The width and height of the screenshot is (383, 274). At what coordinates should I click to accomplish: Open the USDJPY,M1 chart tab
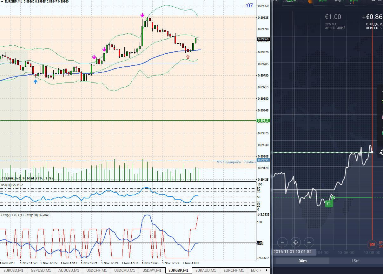coord(151,271)
